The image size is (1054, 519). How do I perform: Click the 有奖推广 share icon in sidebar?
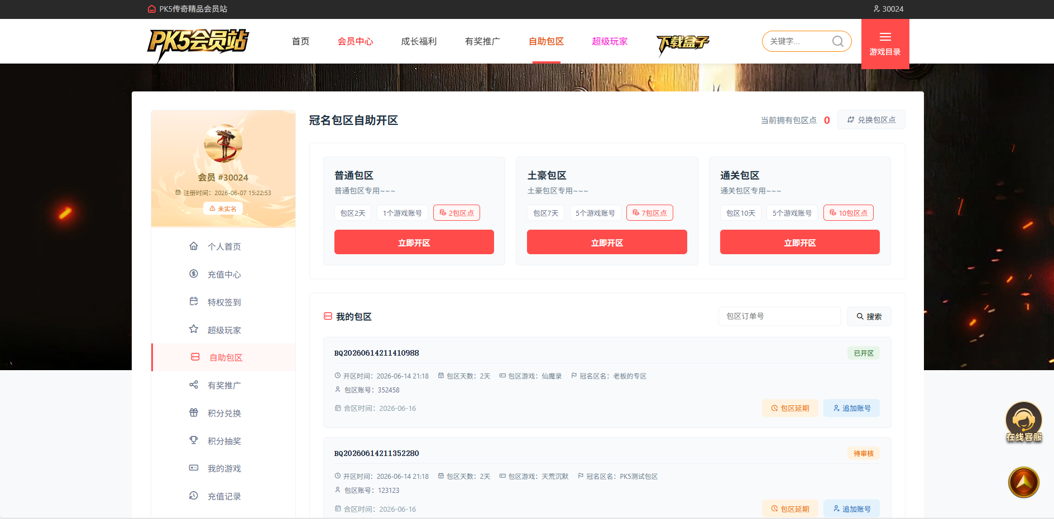coord(194,385)
